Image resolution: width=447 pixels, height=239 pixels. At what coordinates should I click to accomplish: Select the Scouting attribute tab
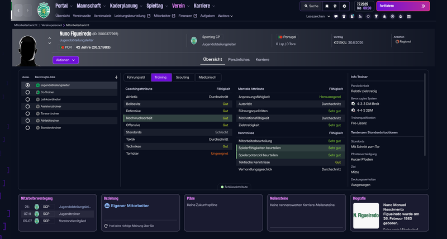183,78
